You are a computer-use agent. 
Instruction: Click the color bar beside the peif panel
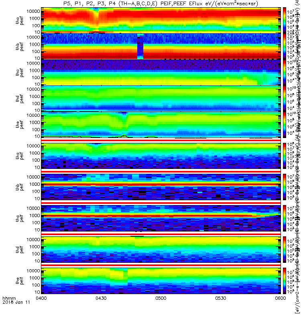[285, 281]
